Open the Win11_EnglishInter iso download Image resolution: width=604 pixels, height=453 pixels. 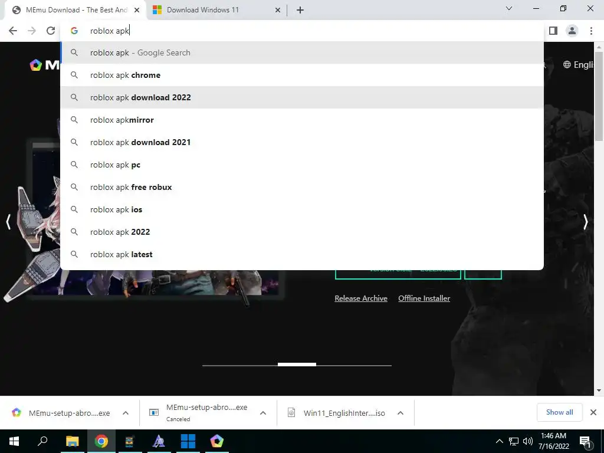coord(337,413)
